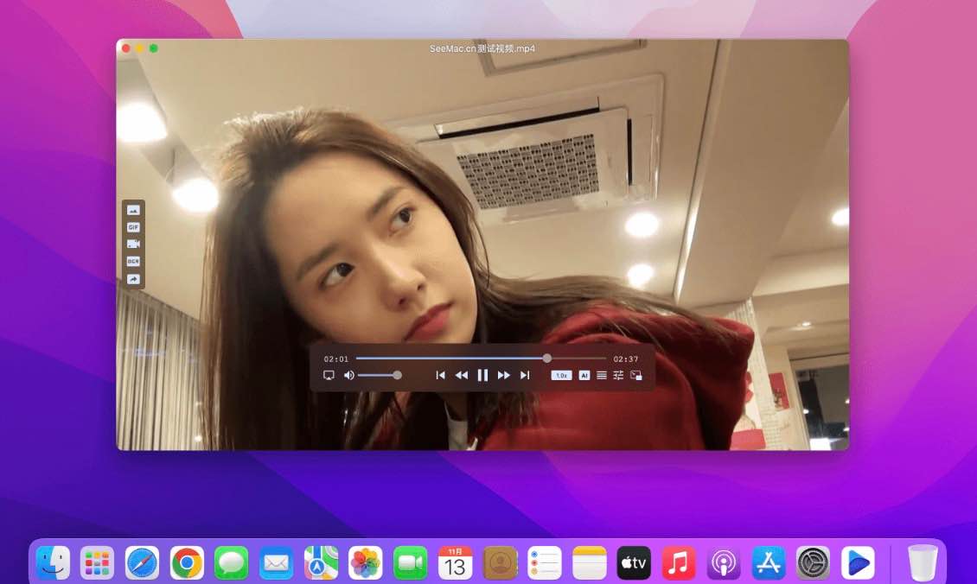Maximize the player with the green button
Viewport: 977px width, 584px height.
click(154, 48)
